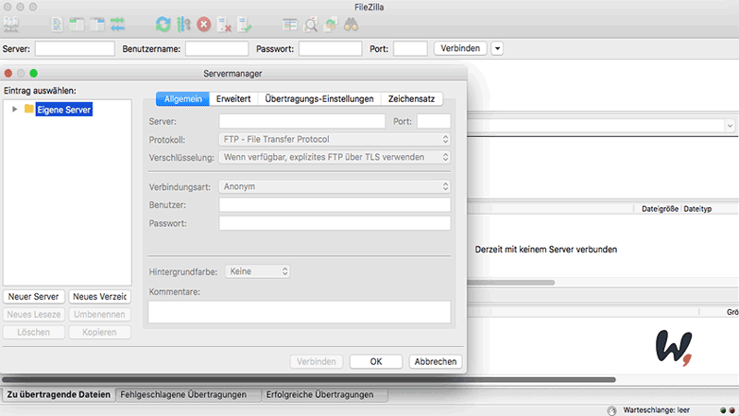Open the Zeichensatz tab

411,98
